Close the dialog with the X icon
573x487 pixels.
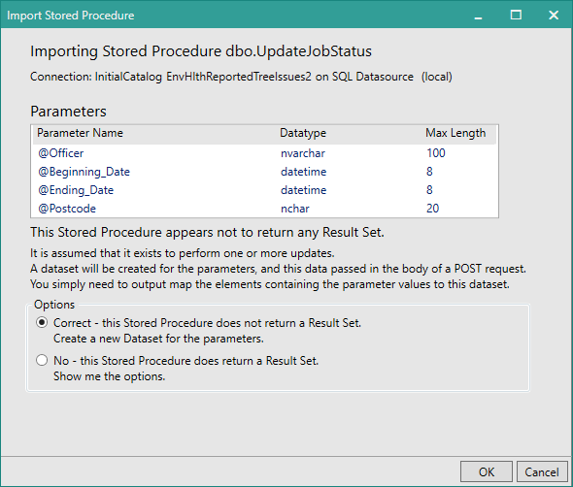click(x=554, y=15)
